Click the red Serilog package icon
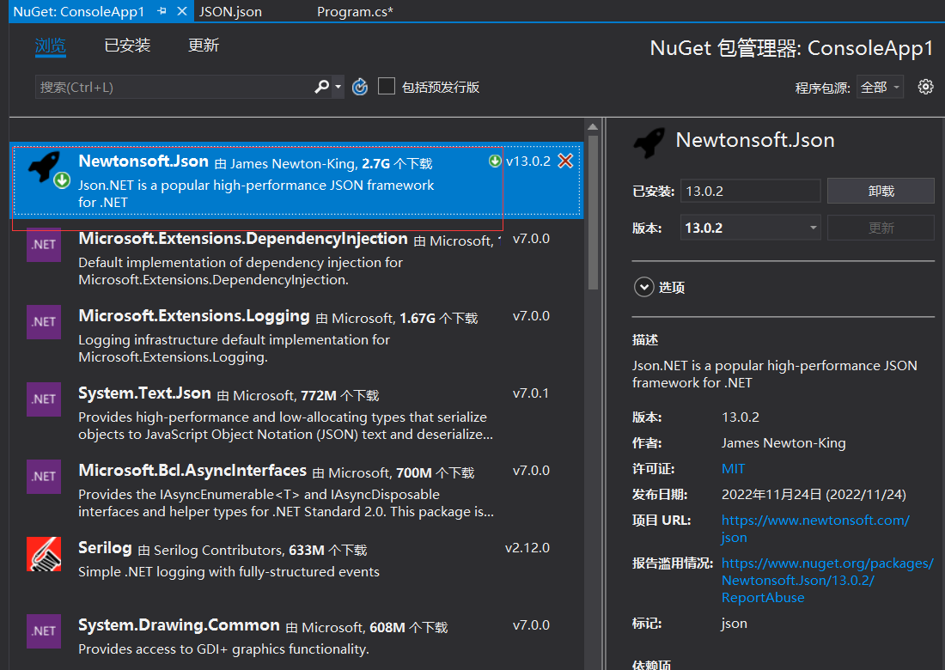This screenshot has height=670, width=945. click(44, 554)
